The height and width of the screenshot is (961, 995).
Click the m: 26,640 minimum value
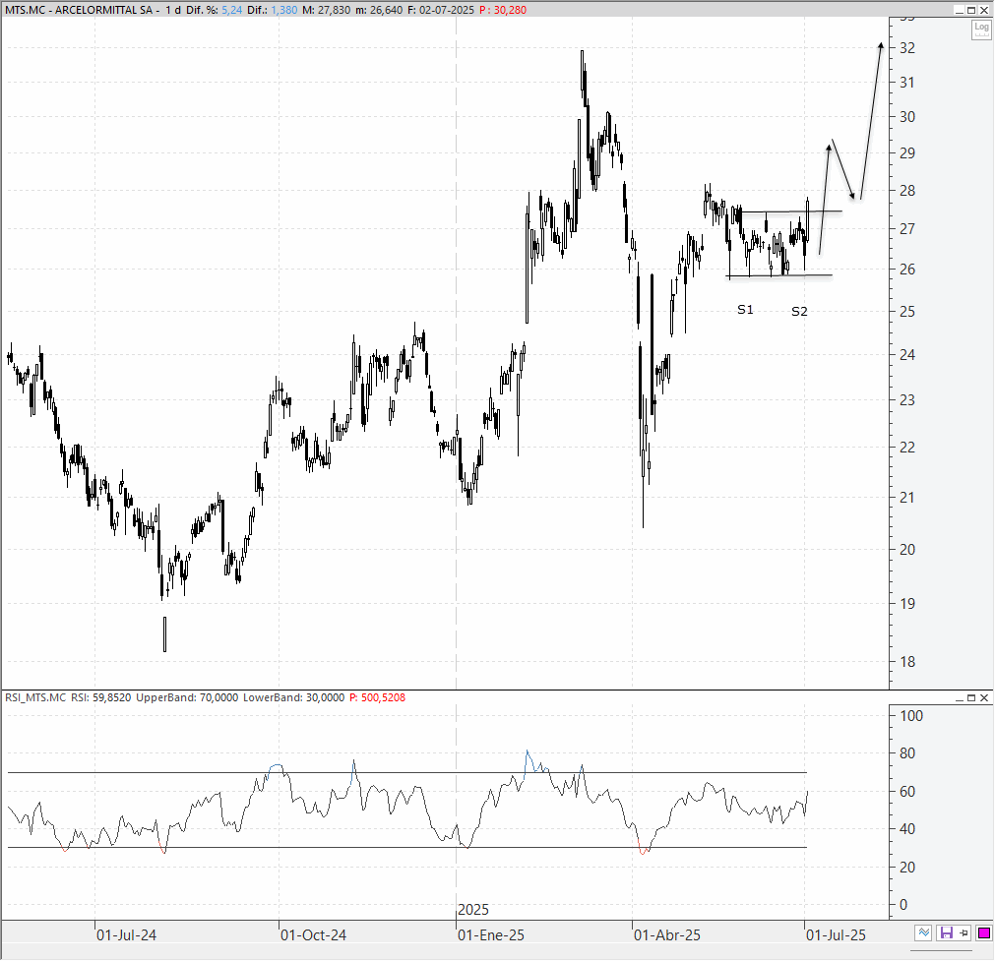click(379, 10)
